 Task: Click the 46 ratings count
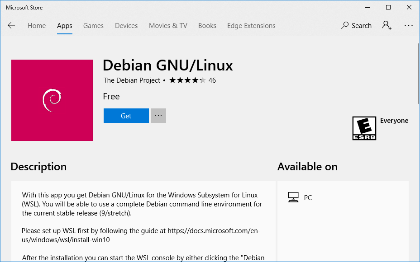point(212,80)
